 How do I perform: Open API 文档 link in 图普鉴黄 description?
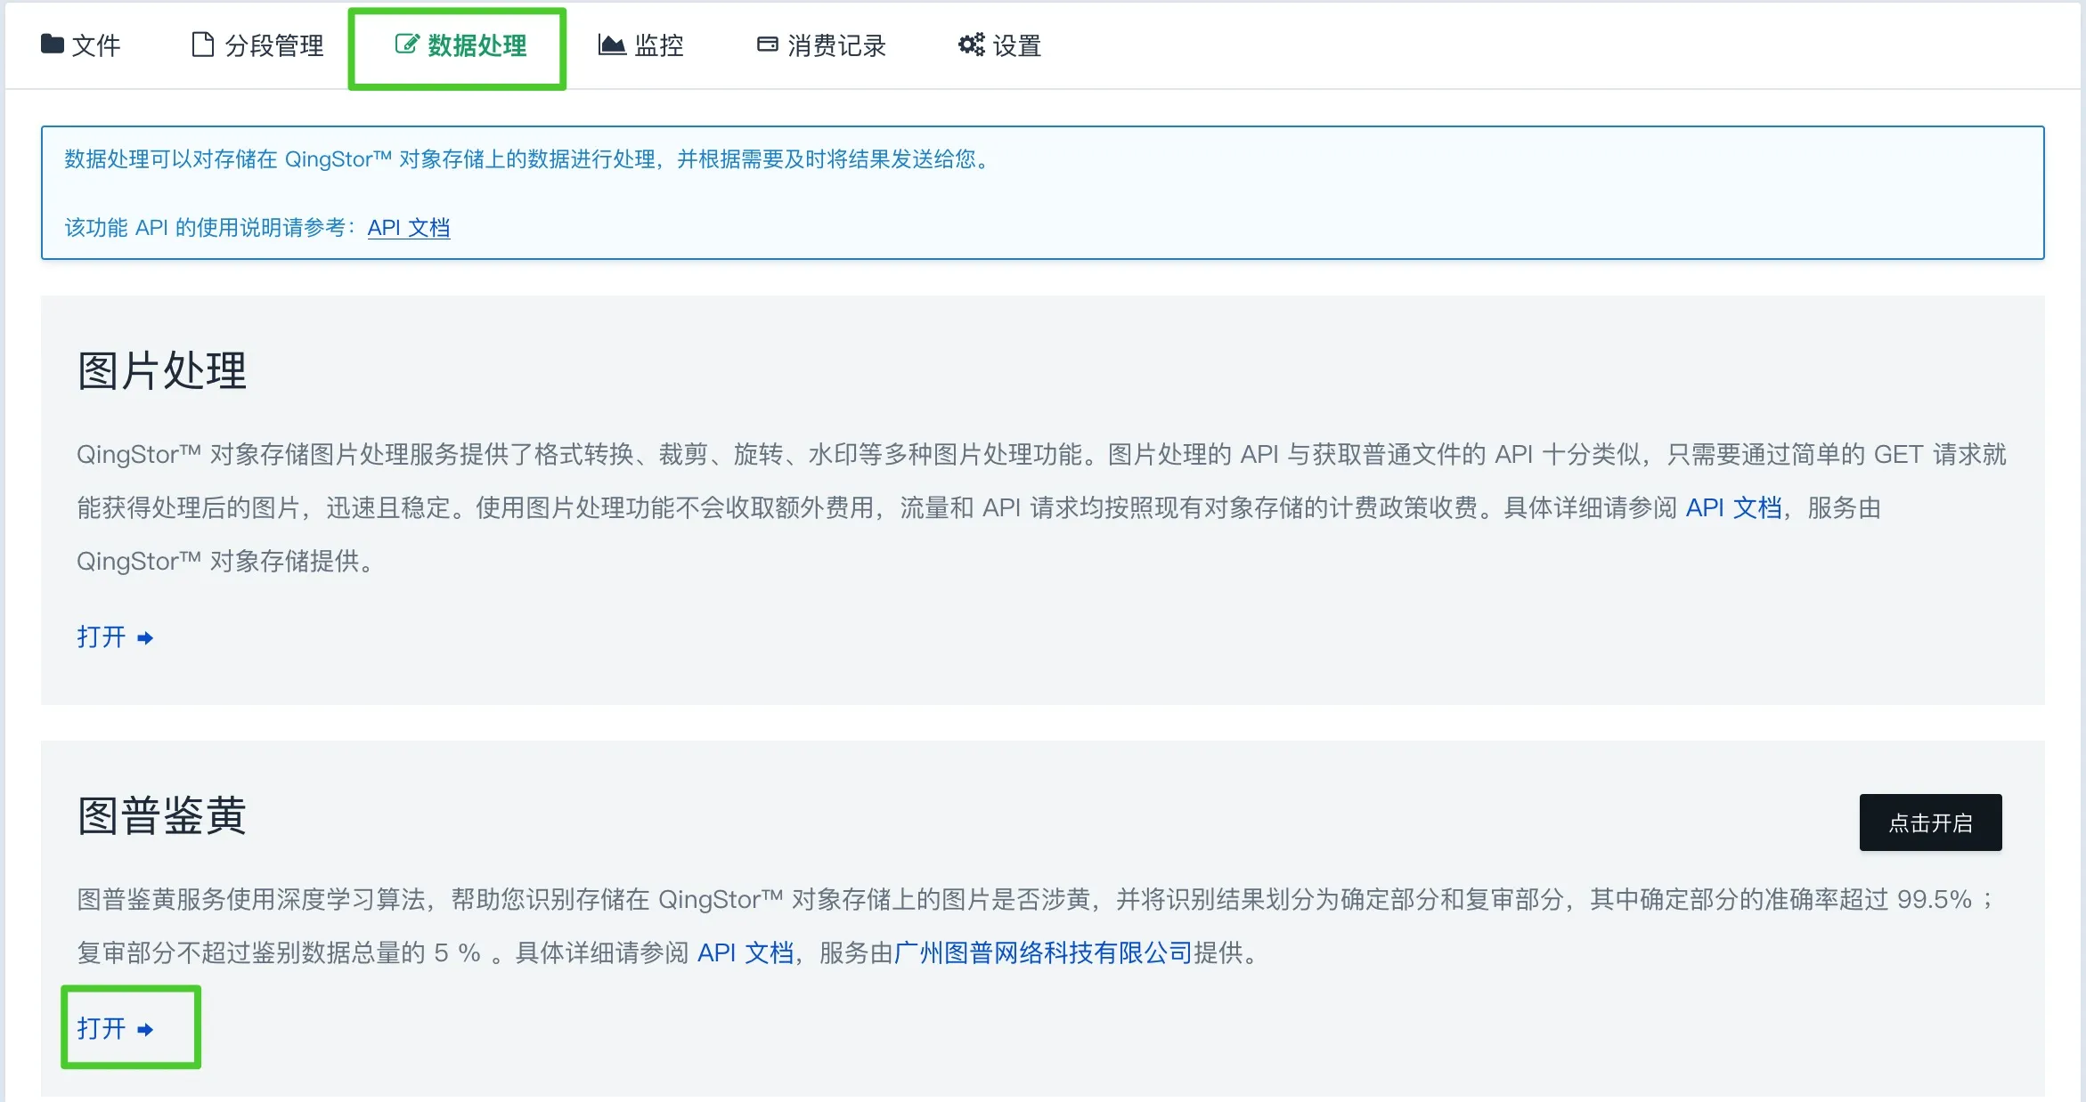pyautogui.click(x=745, y=953)
